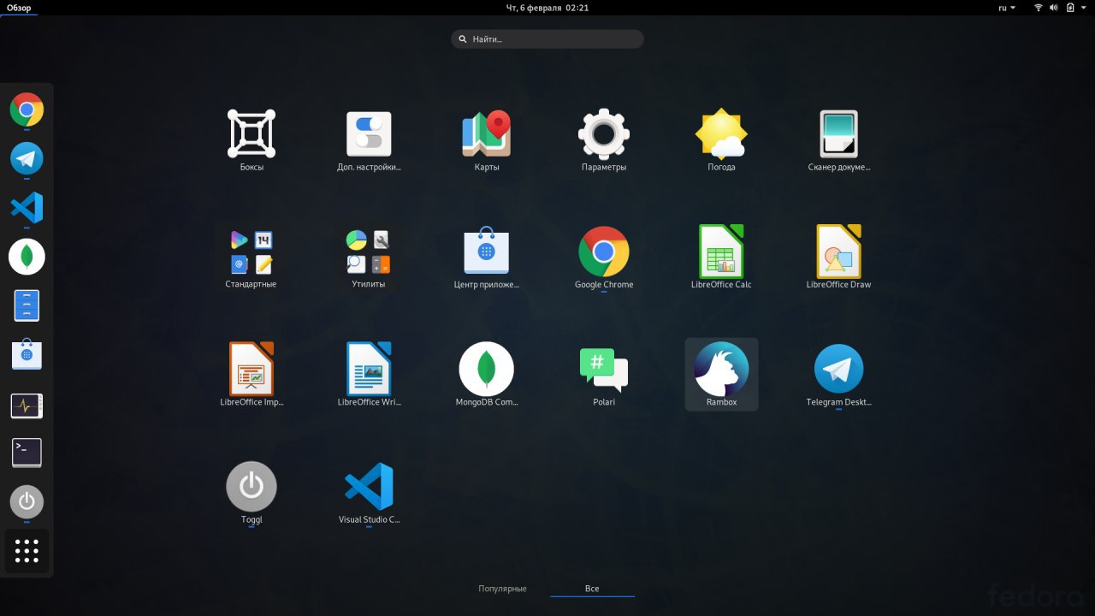
Task: Open the ru keyboard layout dropdown
Action: [x=1007, y=8]
